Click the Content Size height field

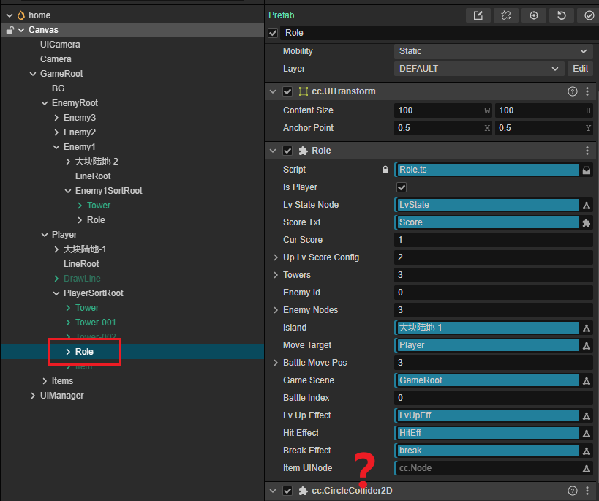(543, 110)
